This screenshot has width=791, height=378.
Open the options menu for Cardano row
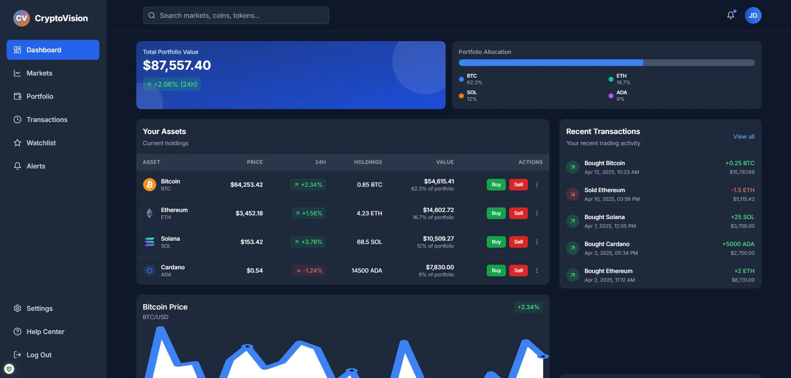coord(537,270)
